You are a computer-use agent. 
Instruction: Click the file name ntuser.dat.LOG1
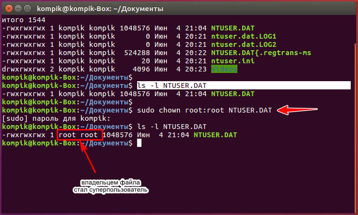[244, 36]
